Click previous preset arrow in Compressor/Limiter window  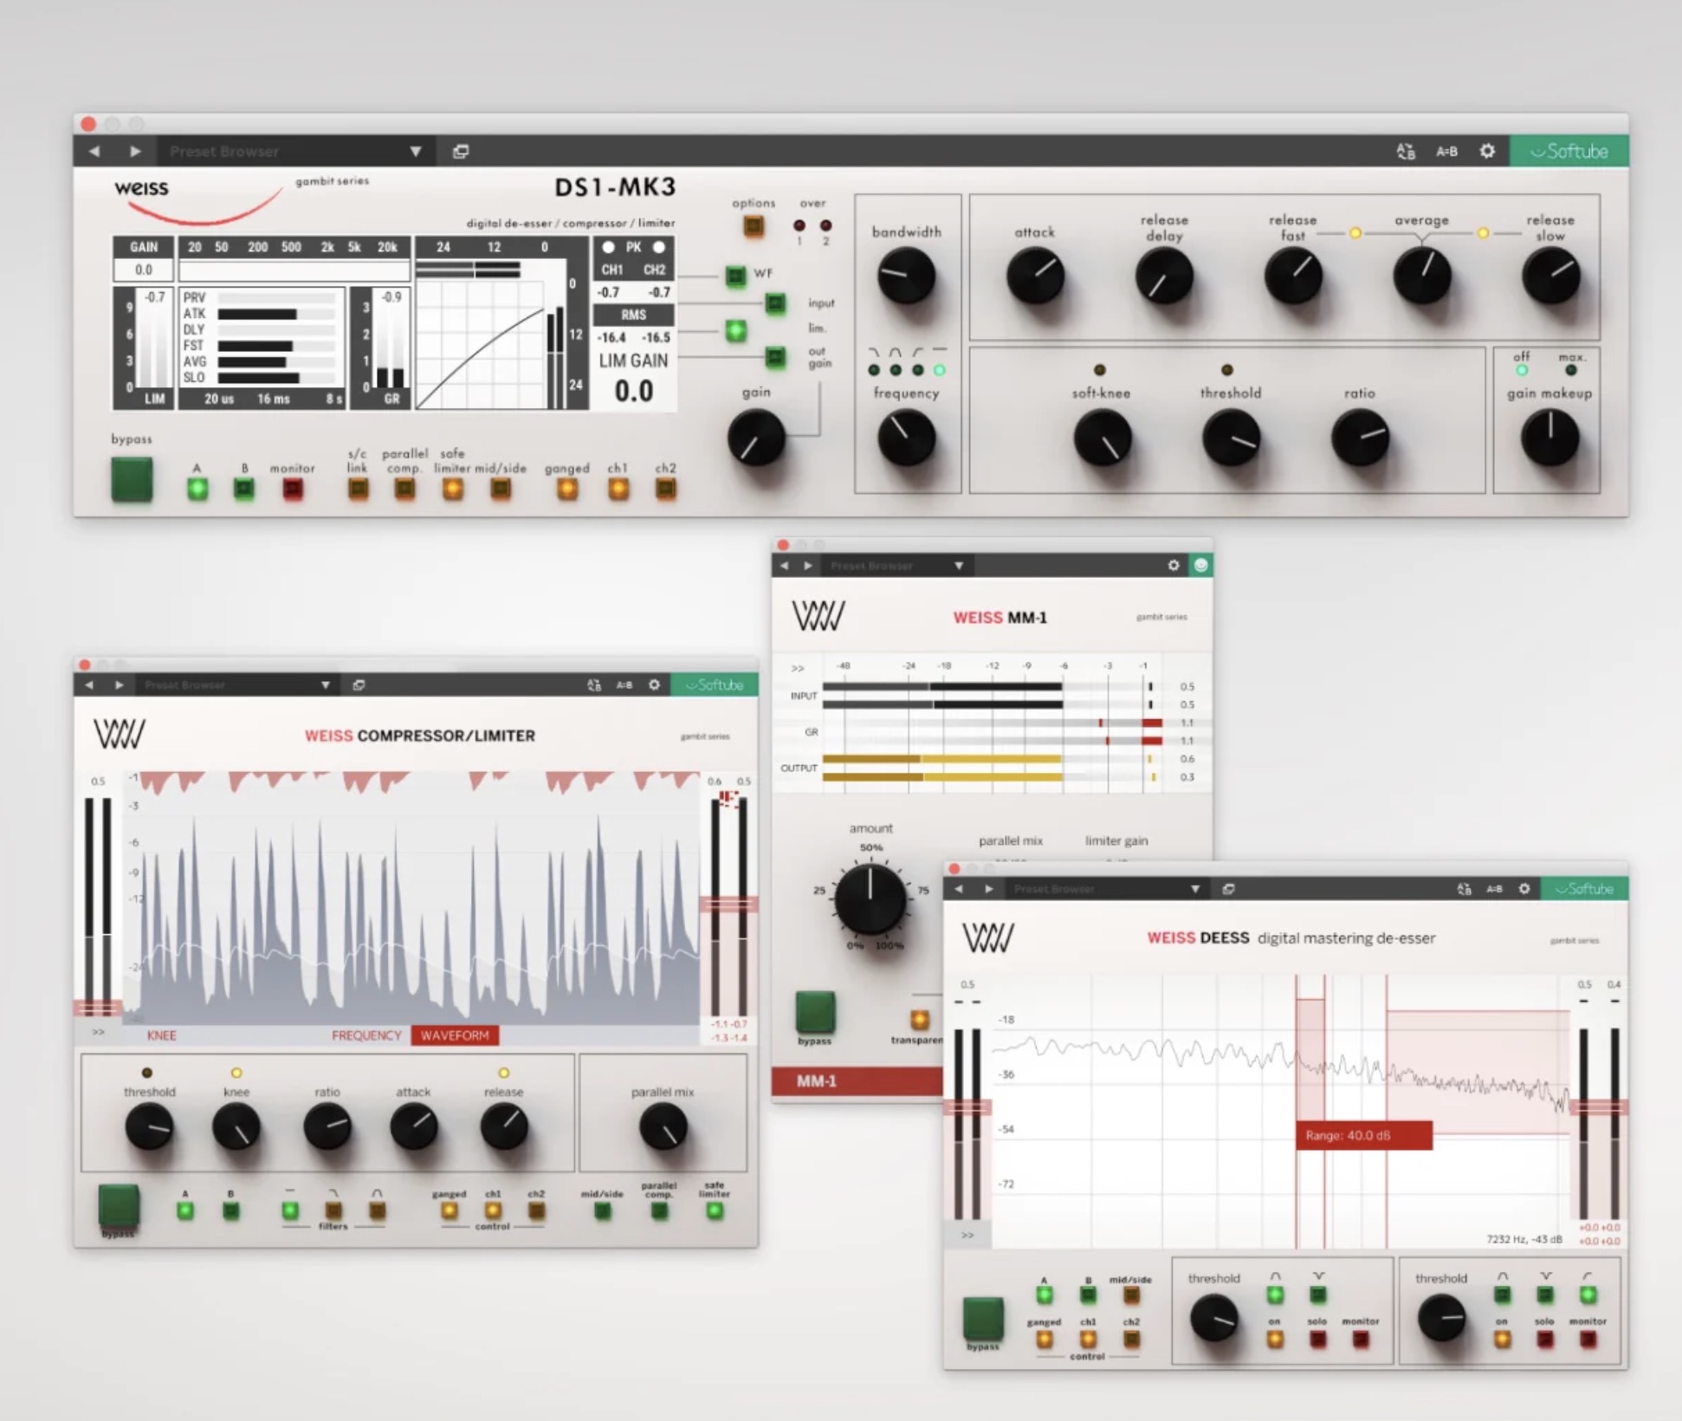pyautogui.click(x=89, y=685)
